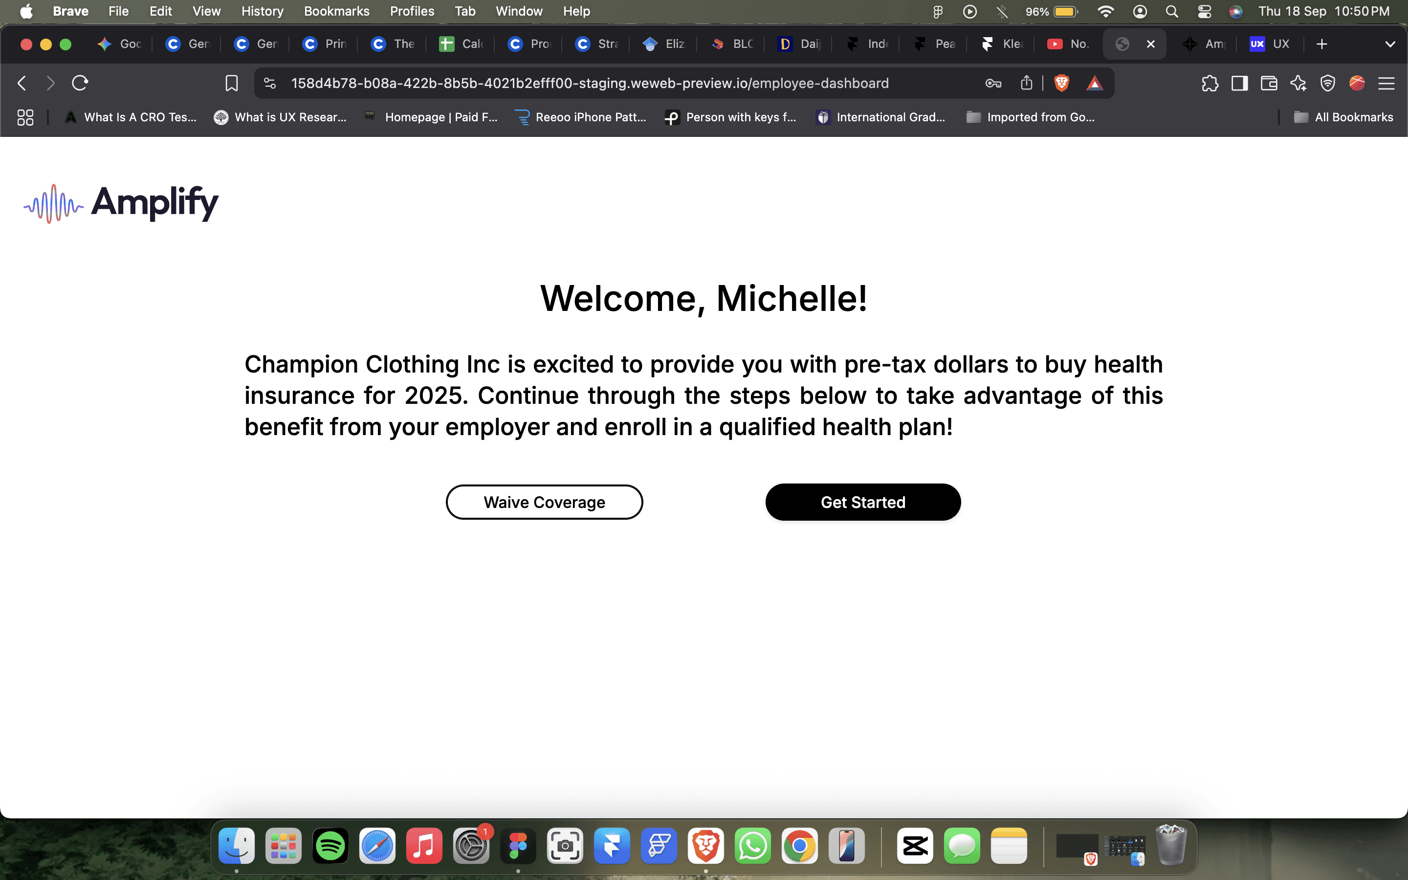Switch to the UX browser tab
The height and width of the screenshot is (880, 1408).
(1270, 44)
